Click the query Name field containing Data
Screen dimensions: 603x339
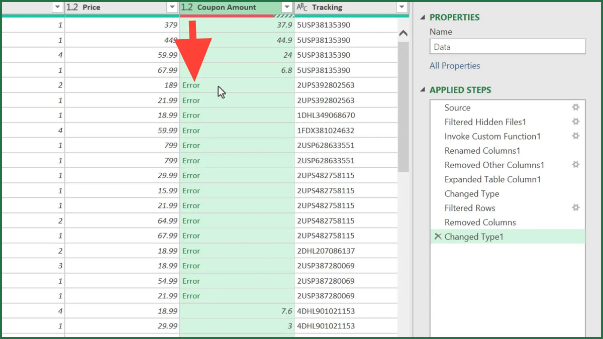coord(507,47)
